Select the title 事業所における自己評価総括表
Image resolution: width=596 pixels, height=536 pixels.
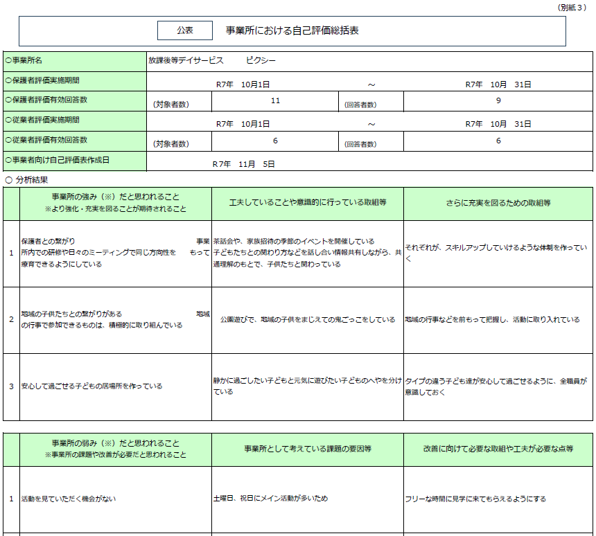pos(292,30)
